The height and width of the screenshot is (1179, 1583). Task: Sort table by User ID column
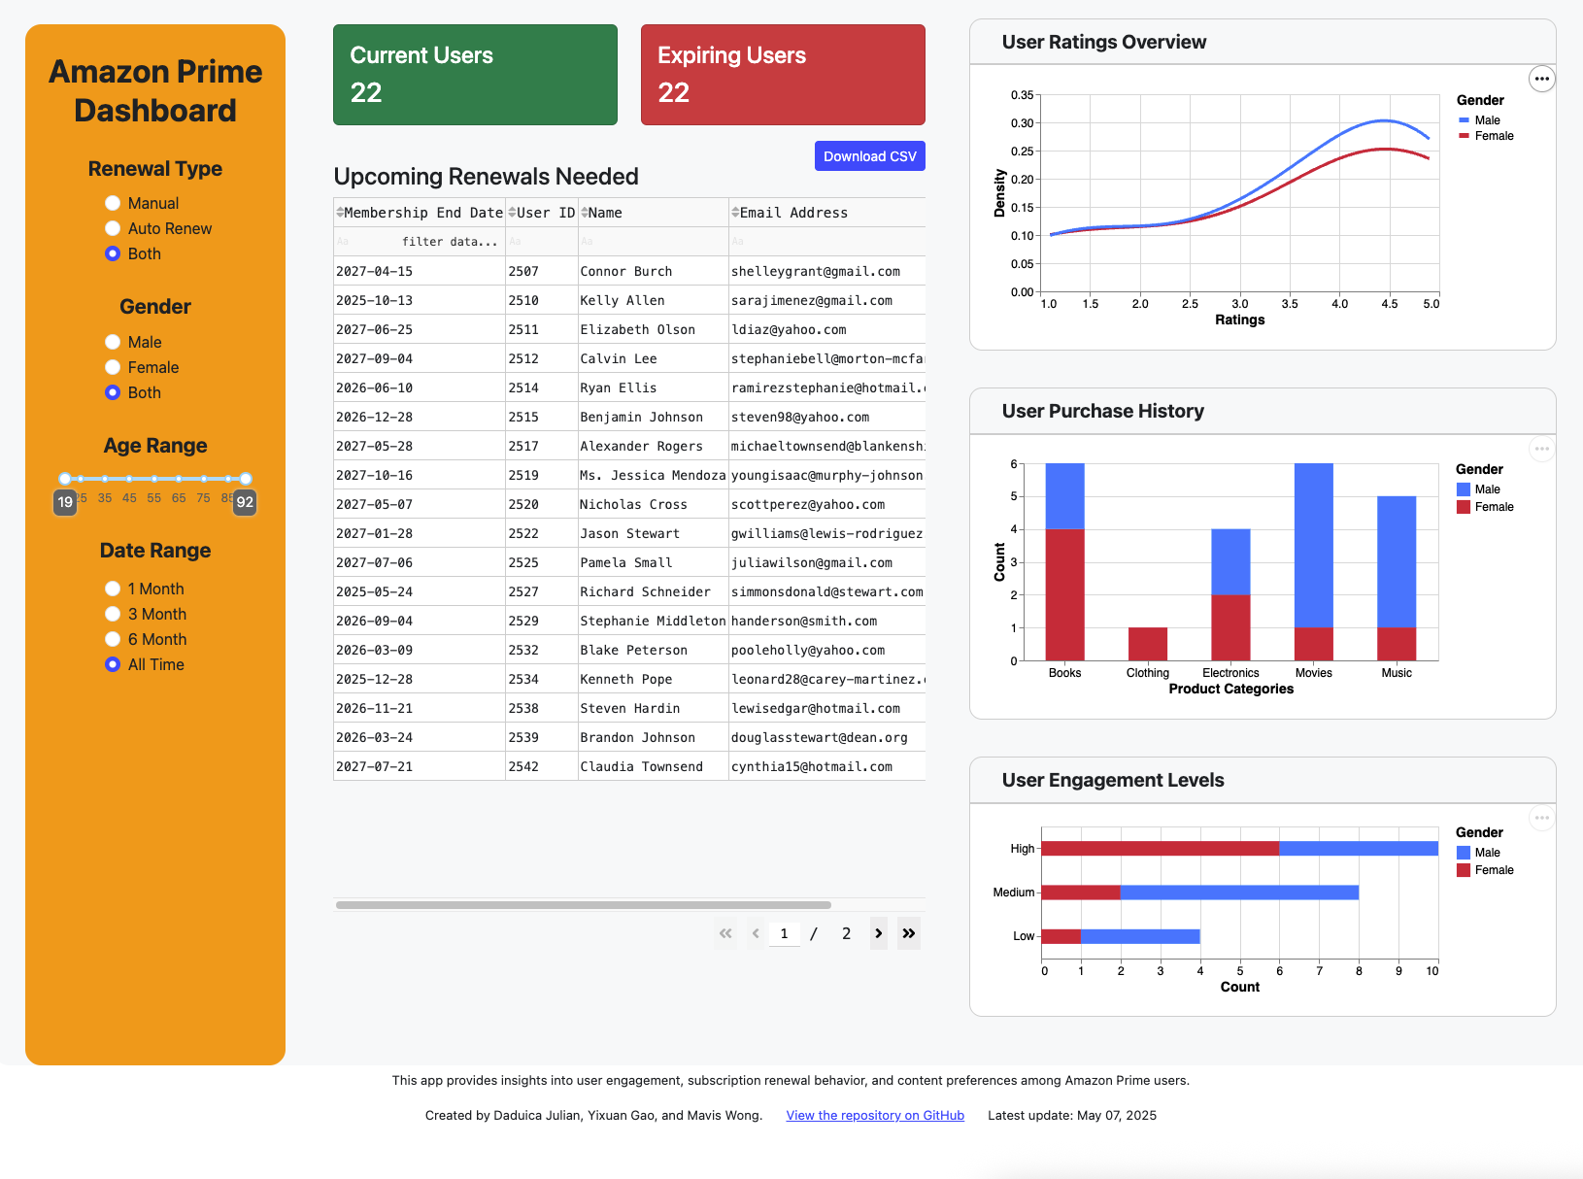(512, 213)
